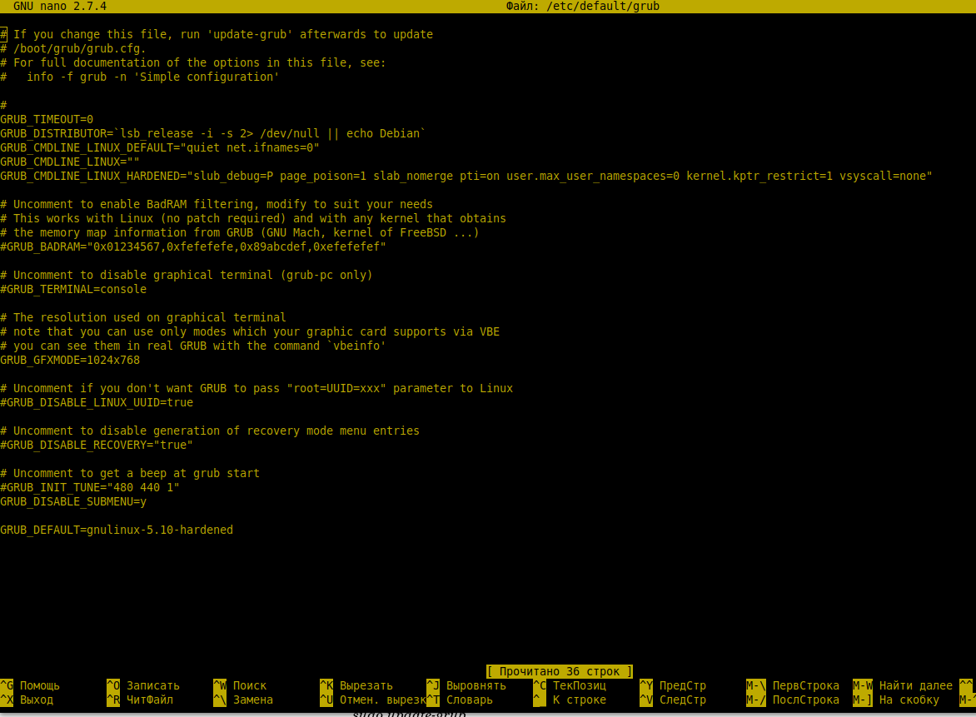Screen dimensions: 976x717
Task: Place cursor on #GRUB_INIT_TUNE line
Action: (x=90, y=487)
